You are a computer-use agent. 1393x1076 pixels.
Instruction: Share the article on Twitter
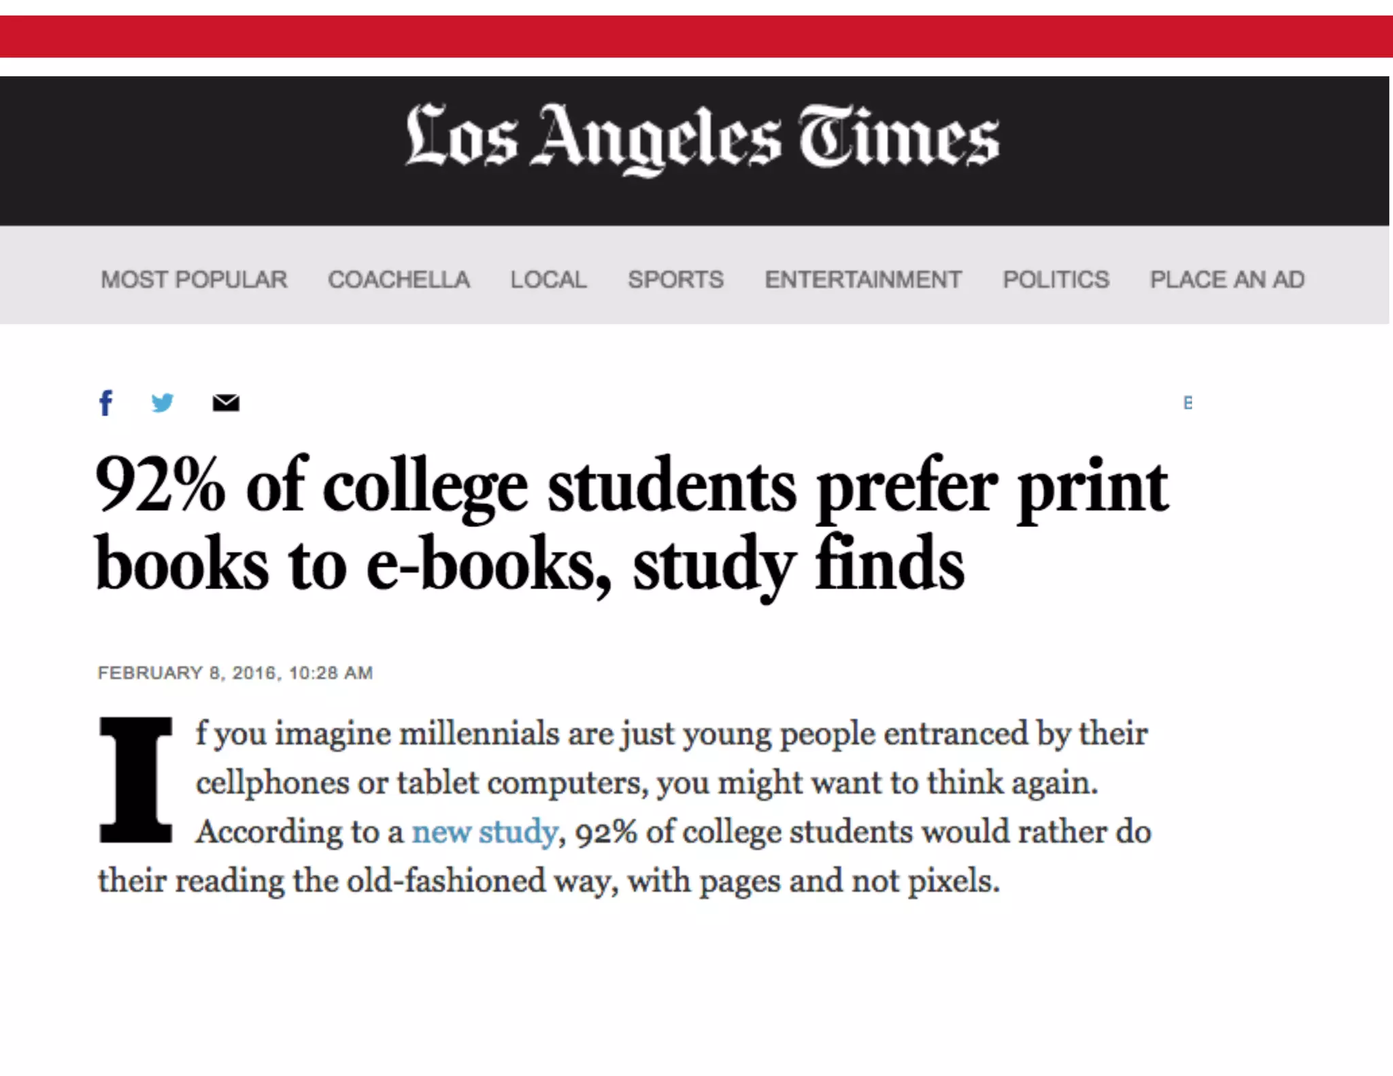(x=163, y=403)
